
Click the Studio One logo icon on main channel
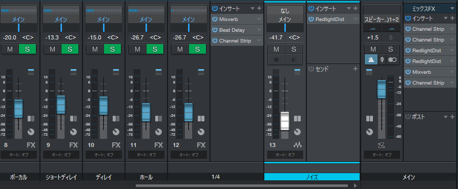tap(381, 145)
